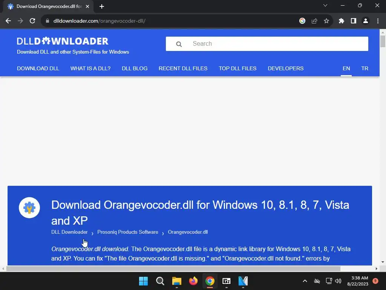This screenshot has height=290, width=386.
Task: Click the round gear-wrench DLL icon
Action: [x=29, y=208]
